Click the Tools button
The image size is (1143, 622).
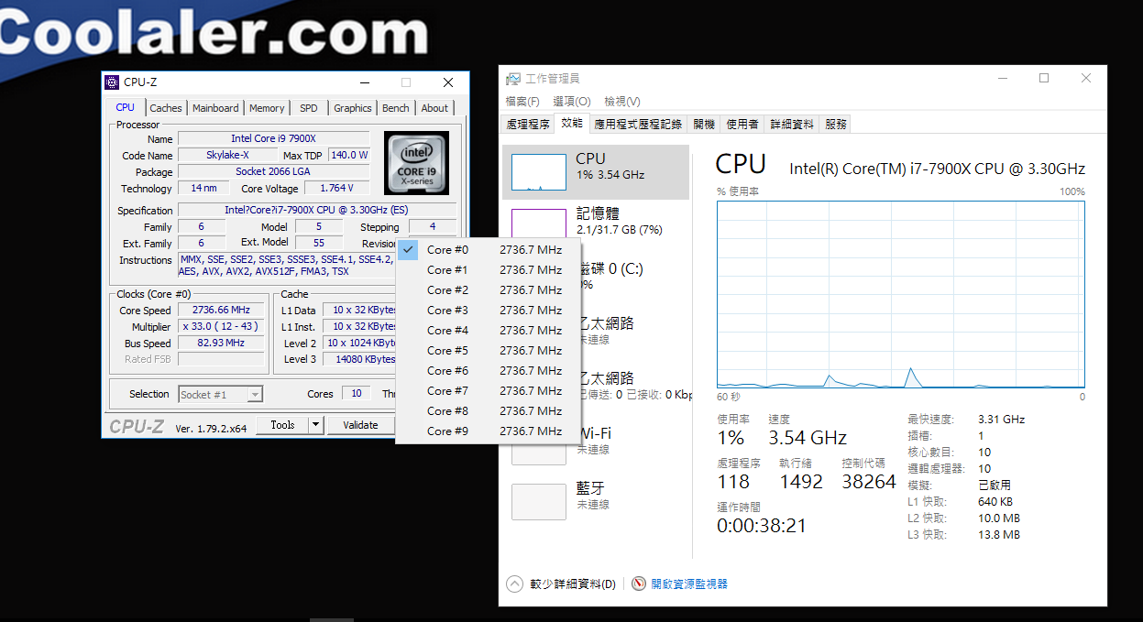[282, 425]
